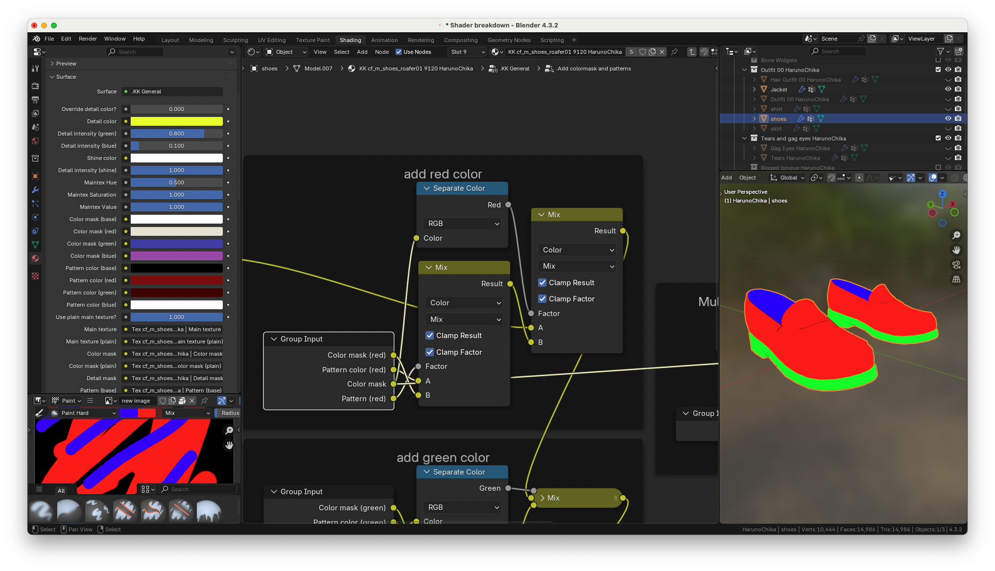Click the Add menu in node editor
The image size is (995, 571).
tap(362, 52)
